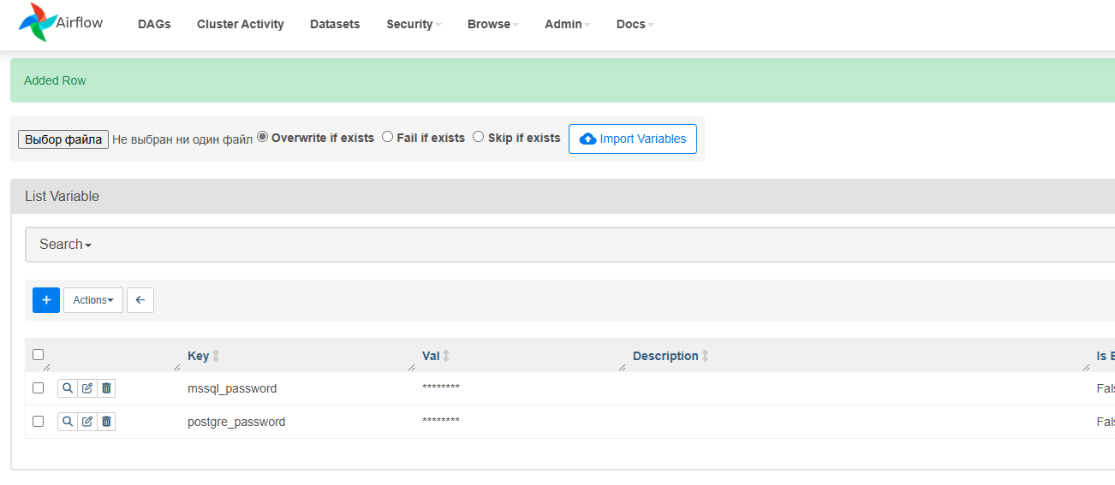Select the 'Fail if exists' radio option
This screenshot has height=485, width=1115.
tap(388, 137)
